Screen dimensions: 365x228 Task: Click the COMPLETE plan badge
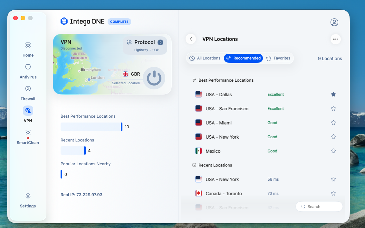point(119,22)
